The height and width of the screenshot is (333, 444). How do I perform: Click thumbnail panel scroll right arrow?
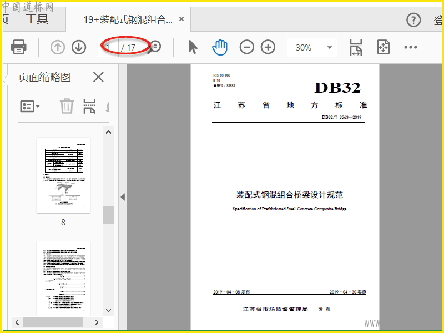pos(97,322)
